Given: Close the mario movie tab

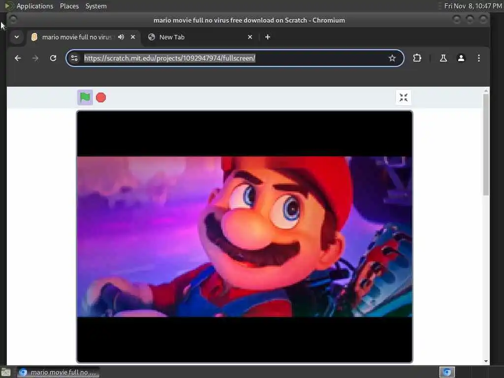Looking at the screenshot, I should click(x=133, y=37).
